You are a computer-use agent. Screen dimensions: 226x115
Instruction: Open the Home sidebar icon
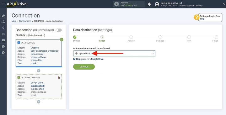click(x=3, y=16)
